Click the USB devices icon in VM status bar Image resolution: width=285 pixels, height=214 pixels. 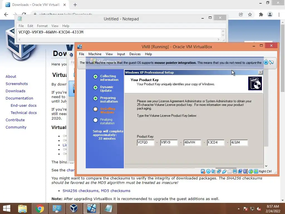point(224,171)
